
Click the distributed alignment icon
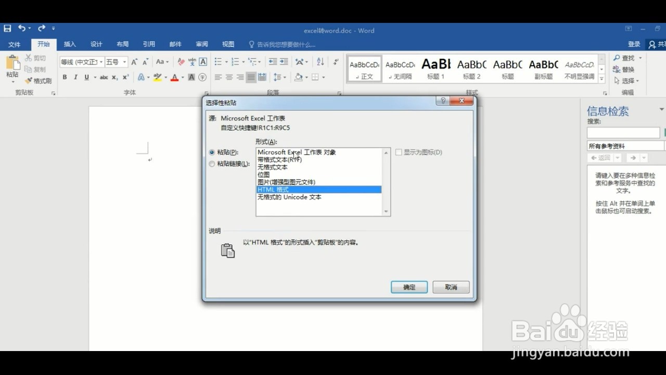262,77
